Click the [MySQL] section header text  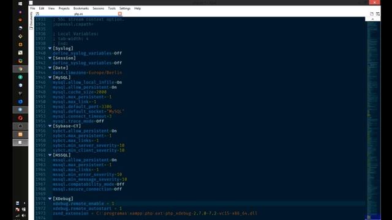[x=62, y=78]
